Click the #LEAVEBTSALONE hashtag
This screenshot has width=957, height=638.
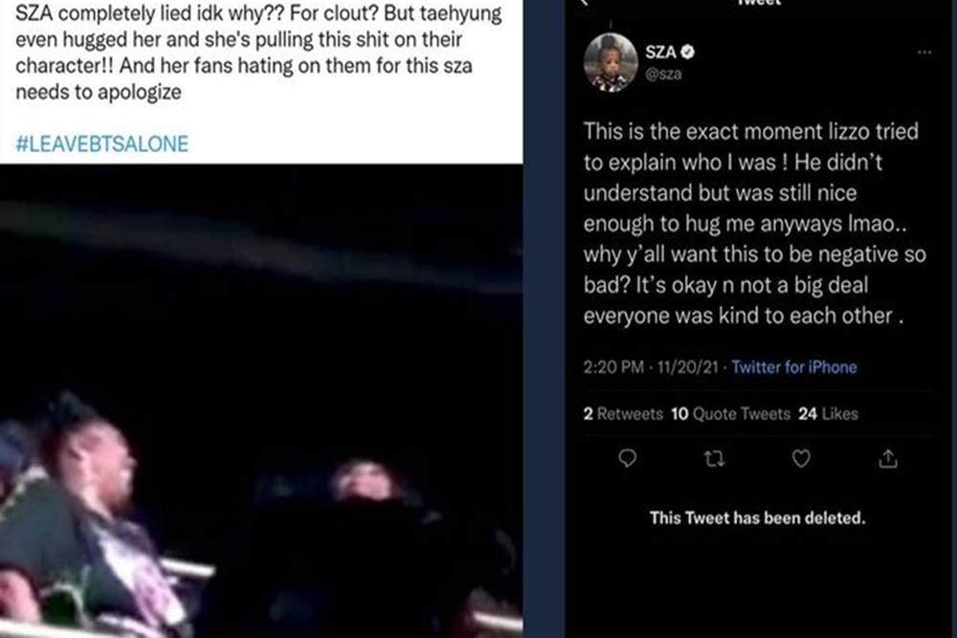tap(102, 144)
